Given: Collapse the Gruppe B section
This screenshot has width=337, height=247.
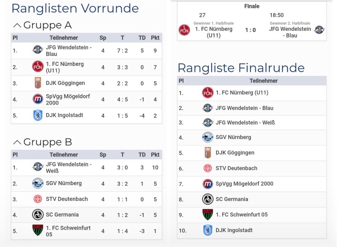Looking at the screenshot, I should coord(17,142).
